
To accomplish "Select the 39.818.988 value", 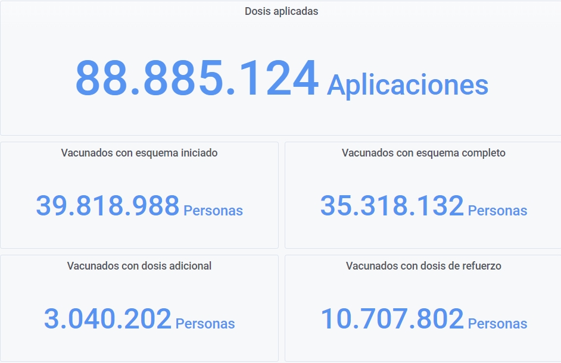I will [x=108, y=206].
